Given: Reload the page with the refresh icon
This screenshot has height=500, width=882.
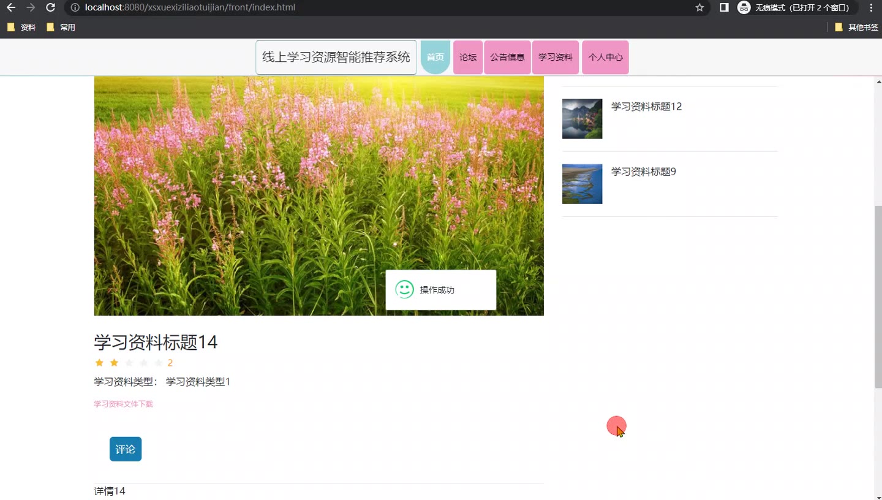Looking at the screenshot, I should tap(51, 7).
